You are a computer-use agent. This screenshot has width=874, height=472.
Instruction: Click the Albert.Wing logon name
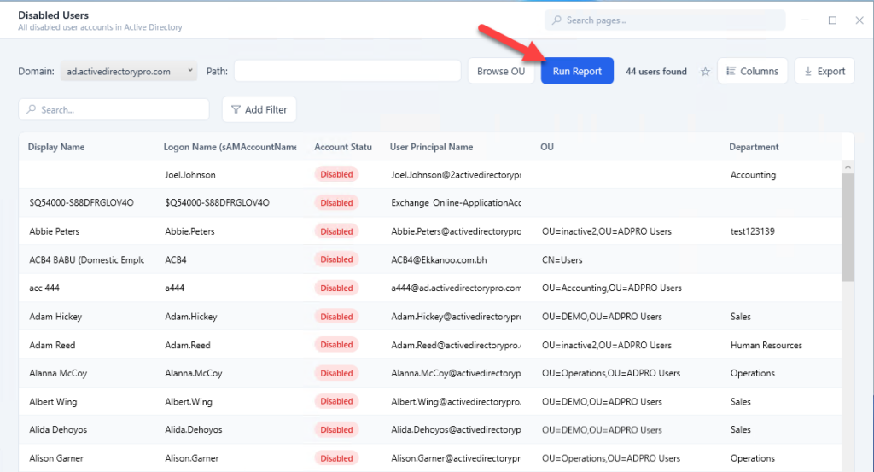pos(189,402)
